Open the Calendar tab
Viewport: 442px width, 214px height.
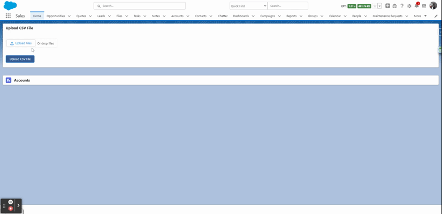335,16
